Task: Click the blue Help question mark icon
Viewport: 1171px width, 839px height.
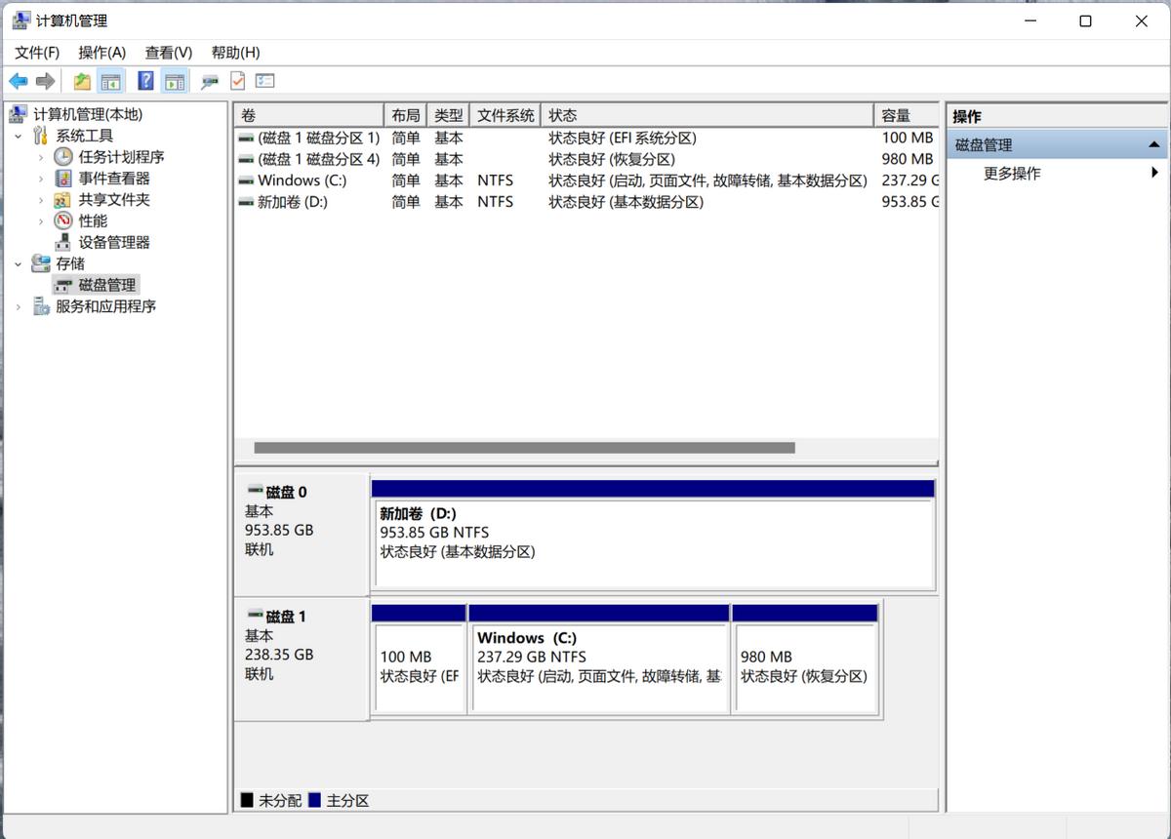Action: click(x=145, y=81)
